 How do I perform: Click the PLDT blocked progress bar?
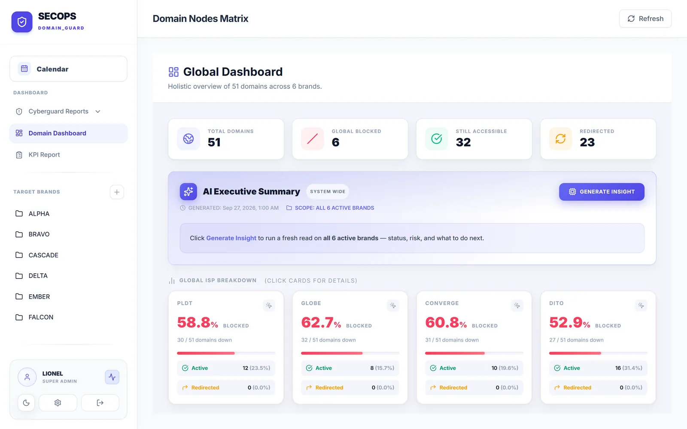226,353
